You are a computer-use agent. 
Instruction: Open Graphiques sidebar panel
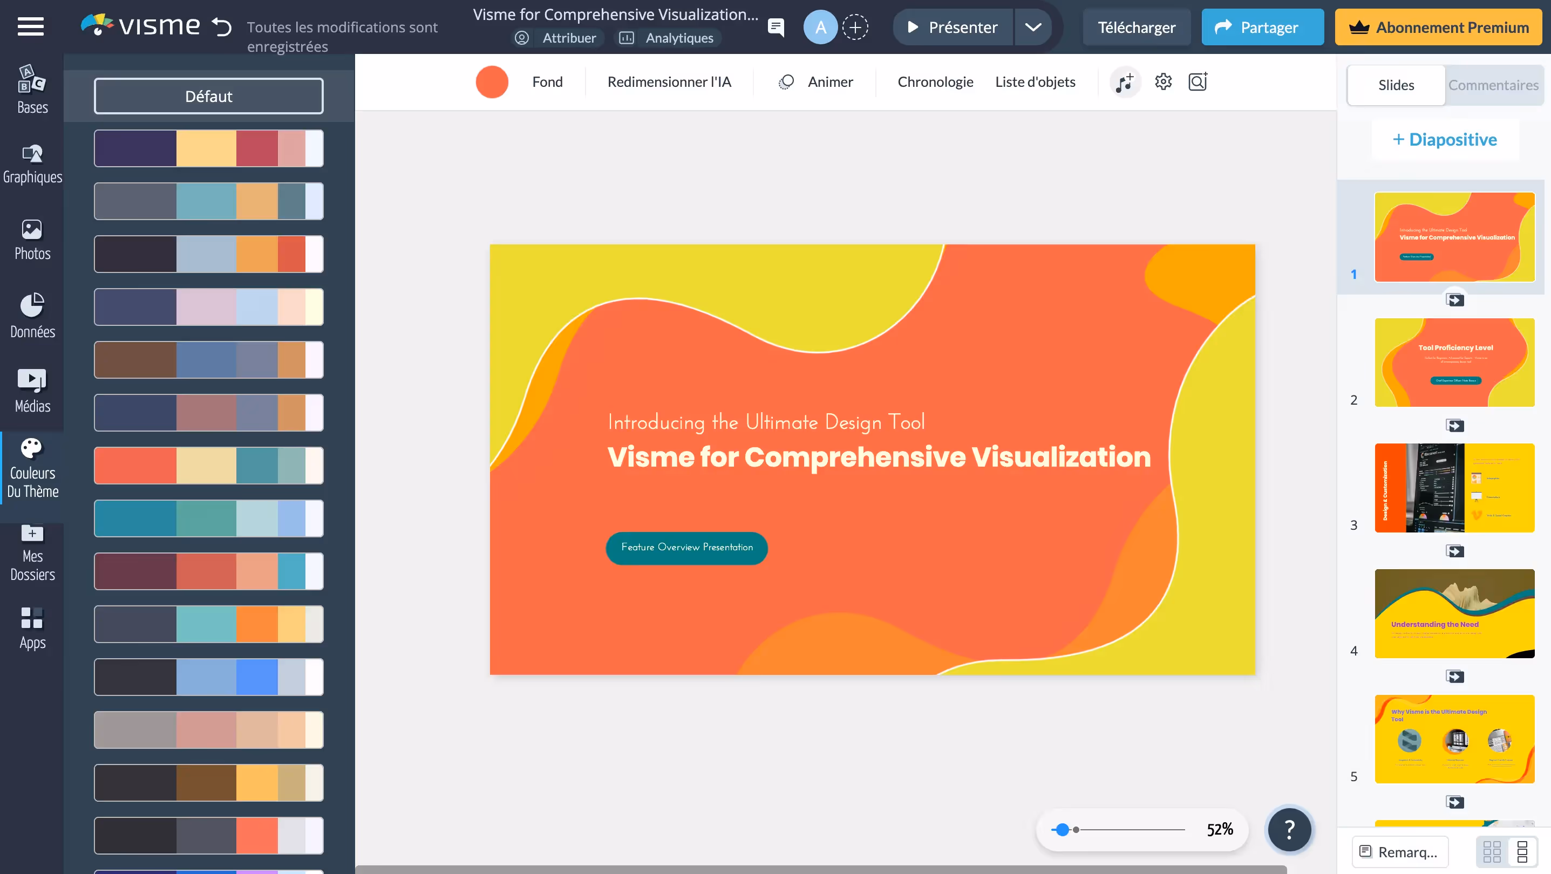(32, 163)
